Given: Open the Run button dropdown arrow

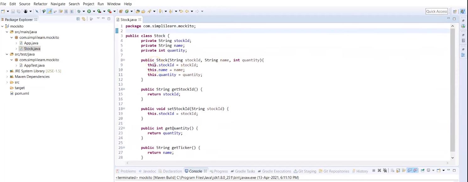Looking at the screenshot, I should click(94, 12).
